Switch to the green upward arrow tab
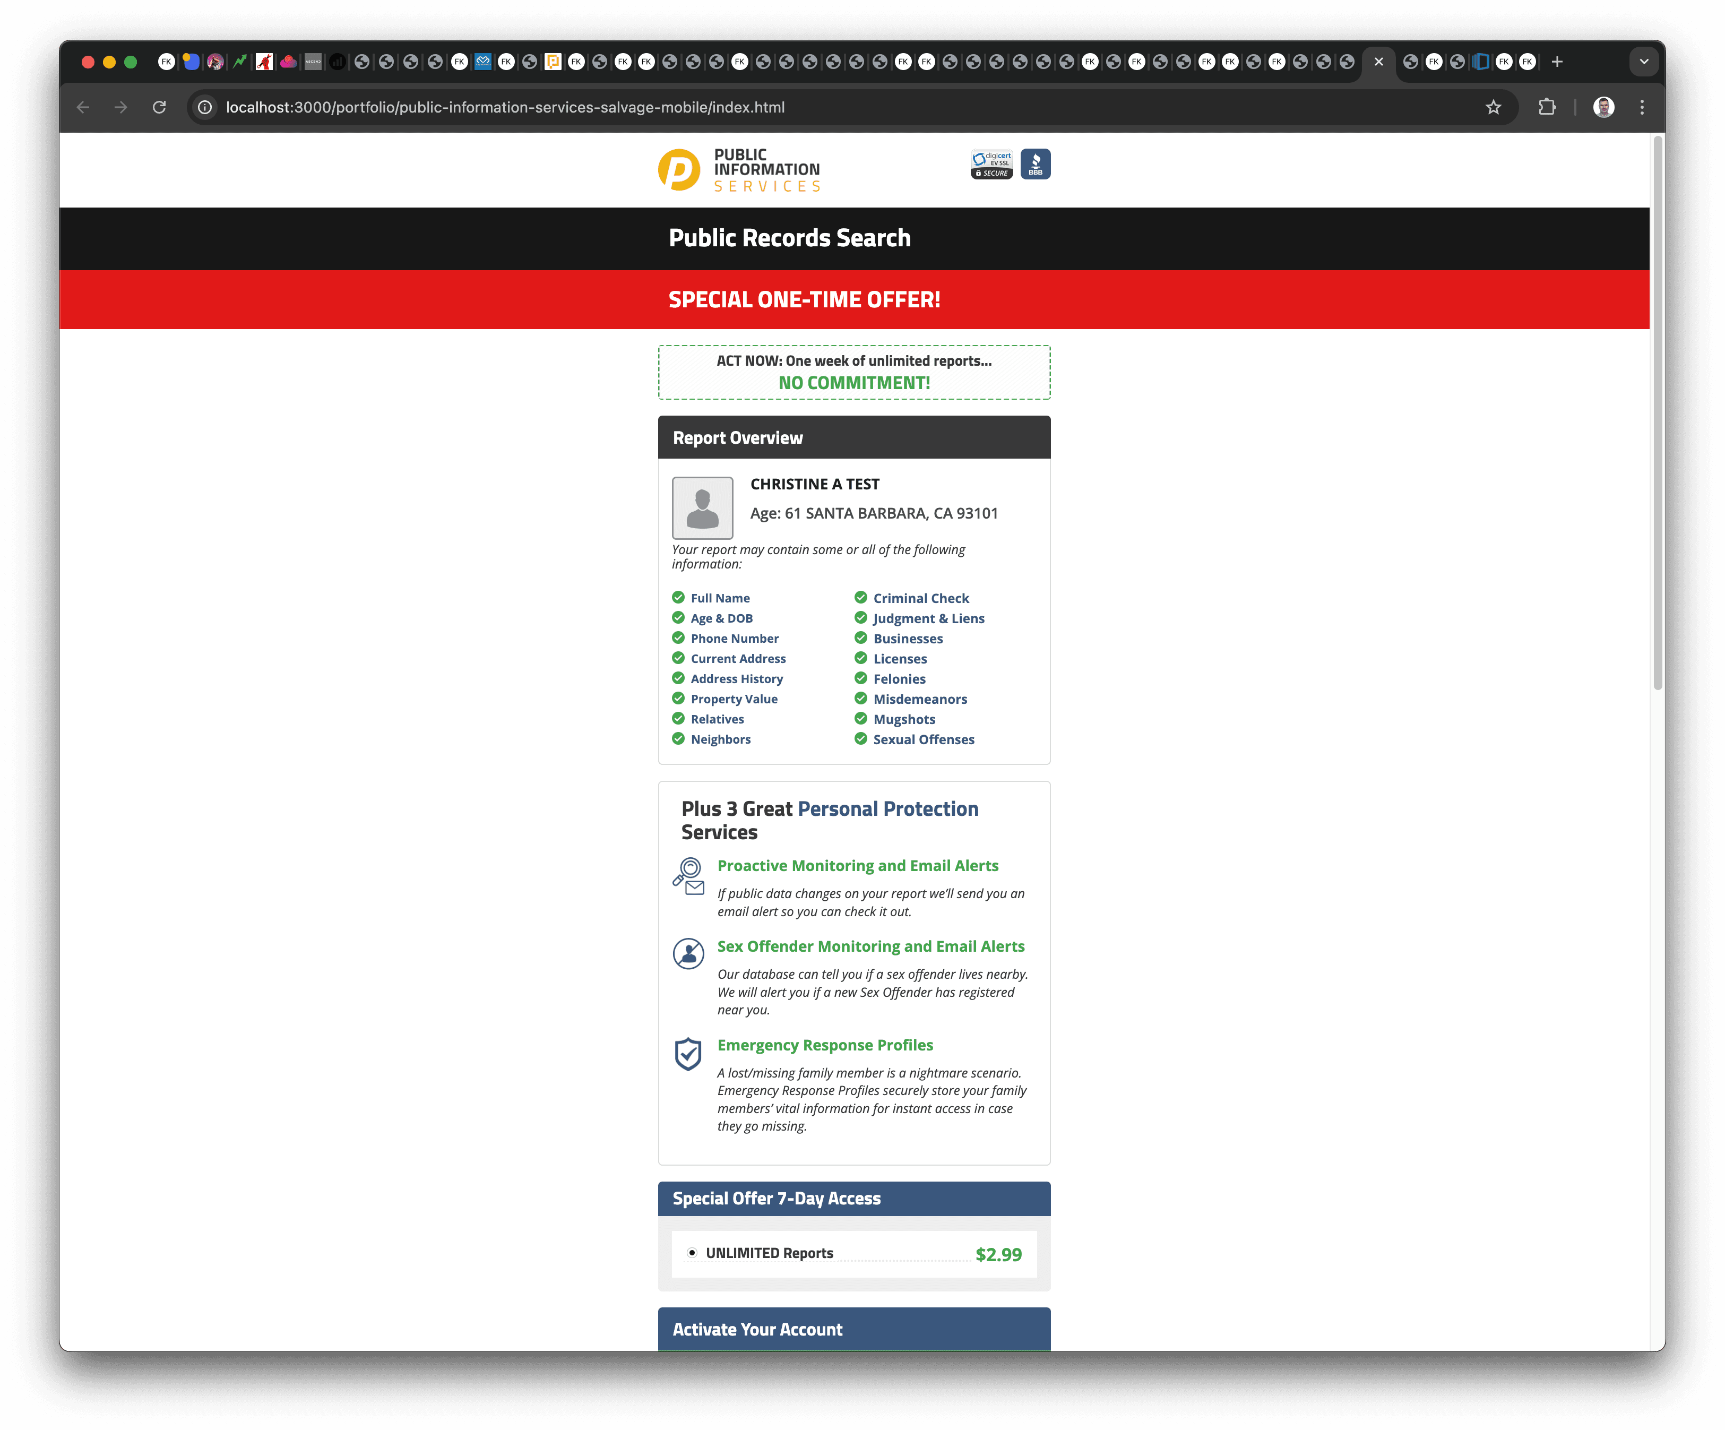Viewport: 1725px width, 1430px height. [x=240, y=62]
